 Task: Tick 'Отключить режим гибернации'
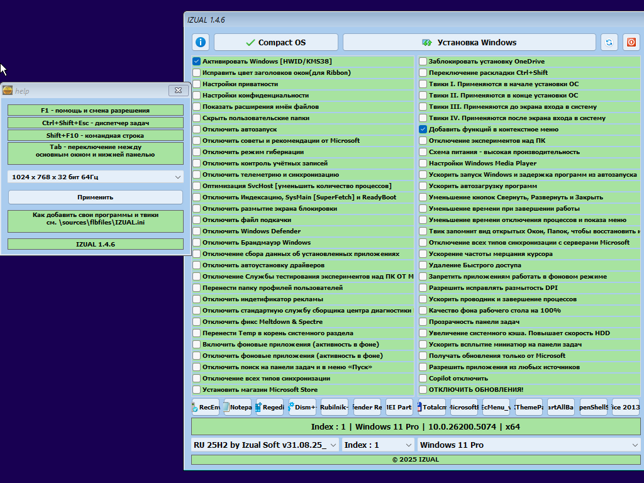[x=196, y=152]
